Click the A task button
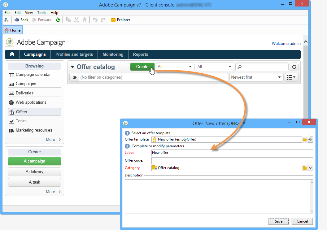The image size is (327, 230). point(34,182)
